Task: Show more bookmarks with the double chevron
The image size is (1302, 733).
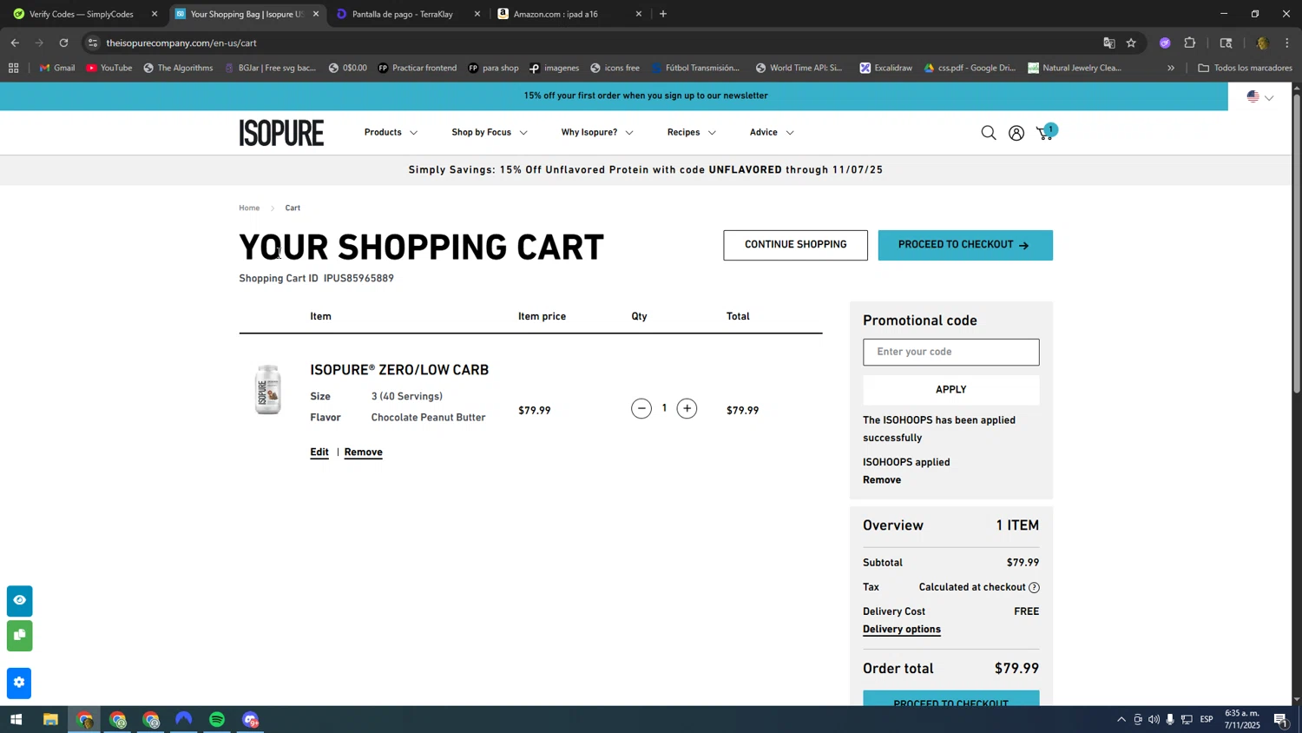Action: pyautogui.click(x=1170, y=68)
